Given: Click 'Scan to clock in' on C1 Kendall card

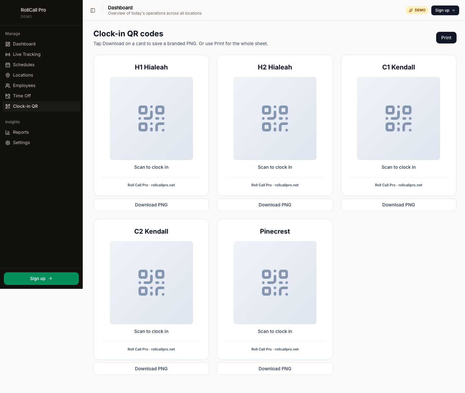Looking at the screenshot, I should [x=399, y=167].
